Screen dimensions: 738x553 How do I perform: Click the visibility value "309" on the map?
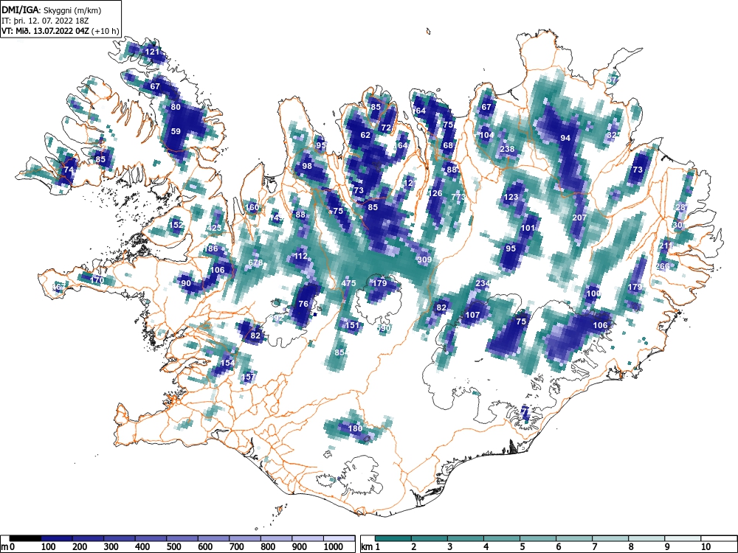pyautogui.click(x=424, y=260)
